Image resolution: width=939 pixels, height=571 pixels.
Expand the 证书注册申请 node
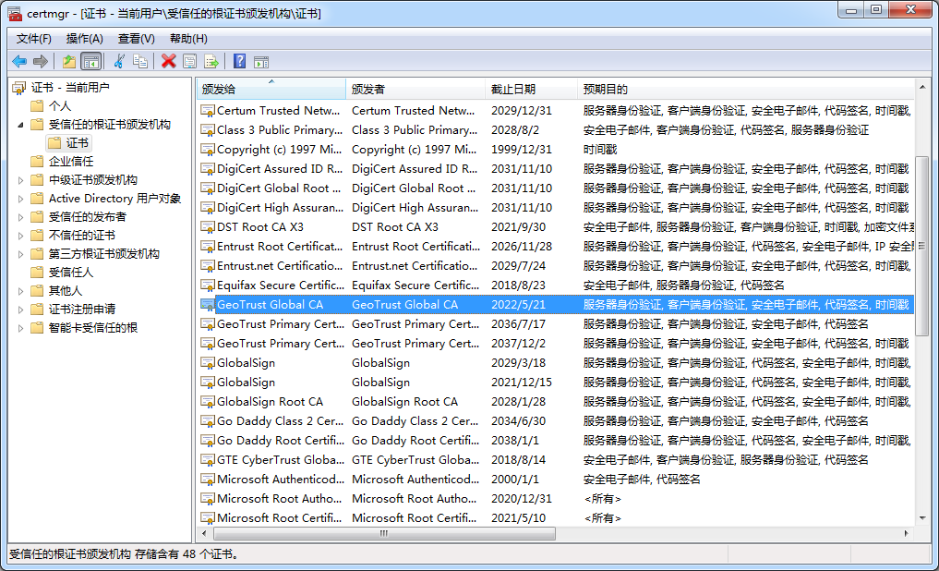tap(21, 310)
